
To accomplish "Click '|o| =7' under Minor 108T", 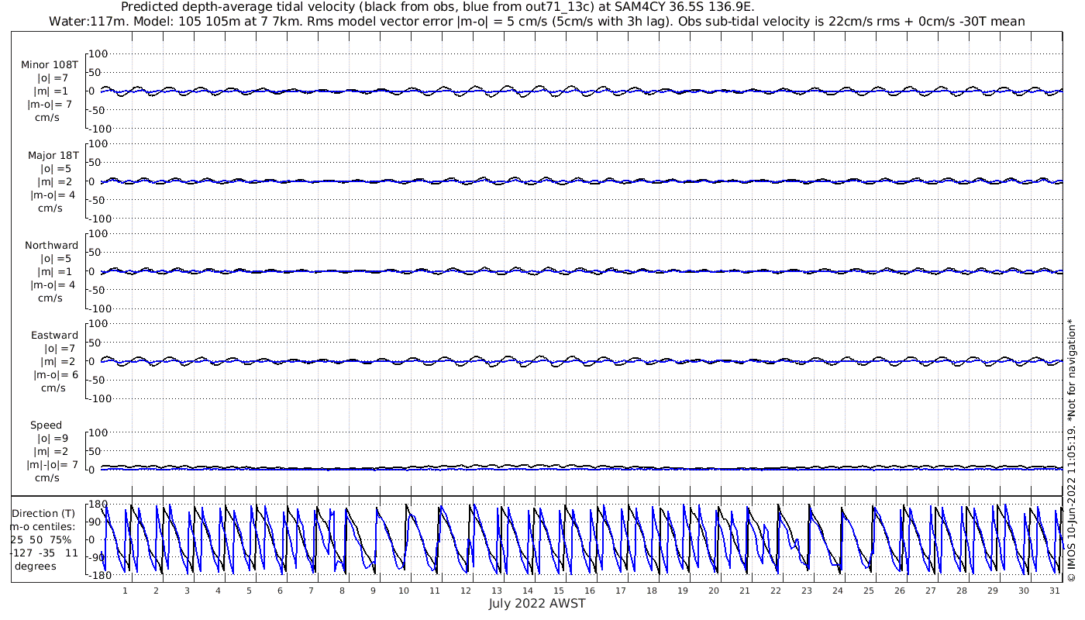I will (x=53, y=78).
